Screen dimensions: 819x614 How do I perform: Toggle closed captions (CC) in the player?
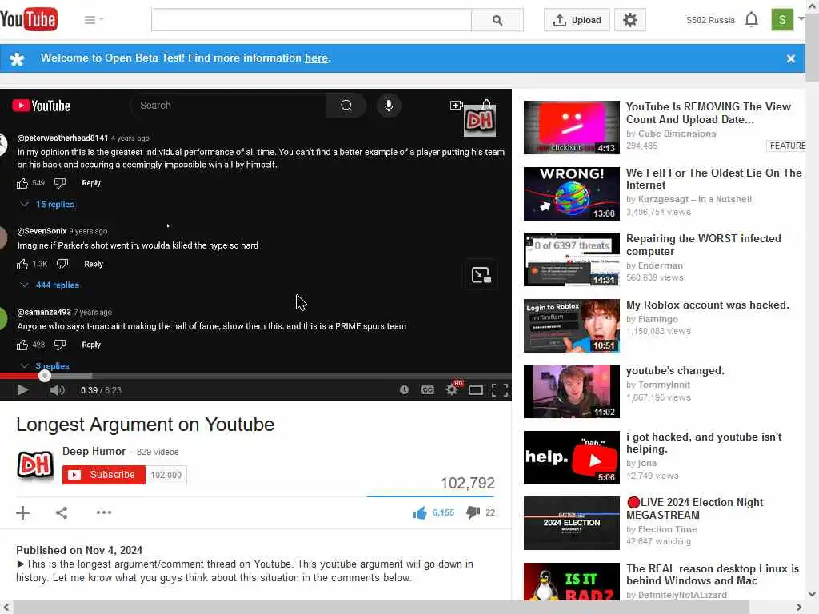(427, 390)
